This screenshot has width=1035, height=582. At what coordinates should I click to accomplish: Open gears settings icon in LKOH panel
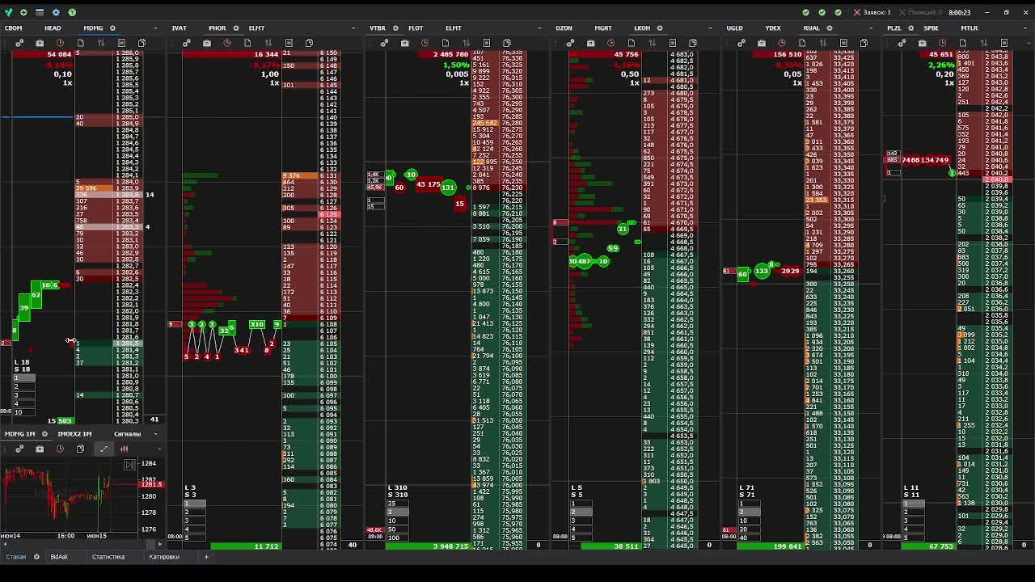click(x=570, y=43)
